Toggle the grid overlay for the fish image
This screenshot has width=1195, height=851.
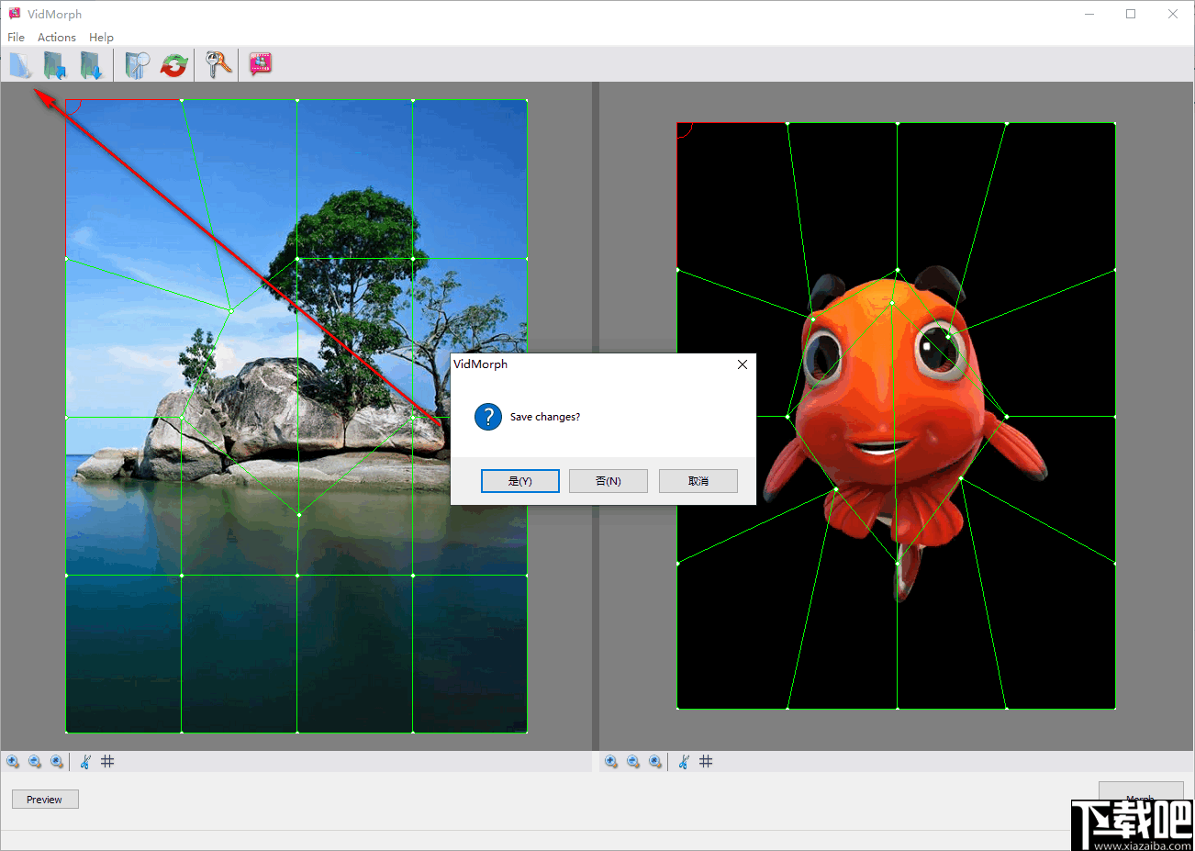pos(706,761)
